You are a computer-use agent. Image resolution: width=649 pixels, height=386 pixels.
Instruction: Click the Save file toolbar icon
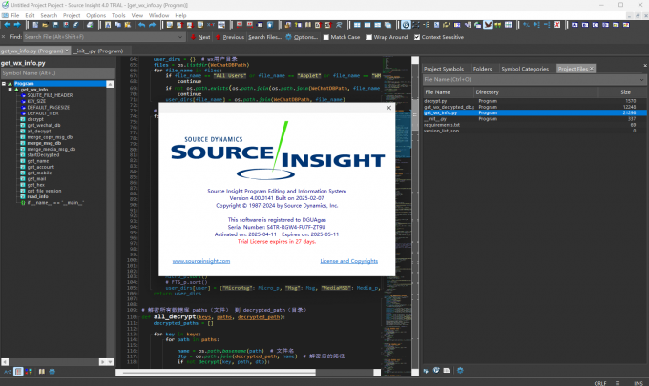click(55, 25)
